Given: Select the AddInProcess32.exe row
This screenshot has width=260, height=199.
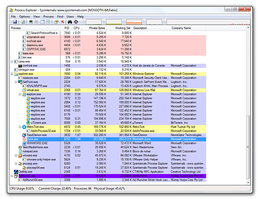Looking at the screenshot, I should click(x=108, y=131).
